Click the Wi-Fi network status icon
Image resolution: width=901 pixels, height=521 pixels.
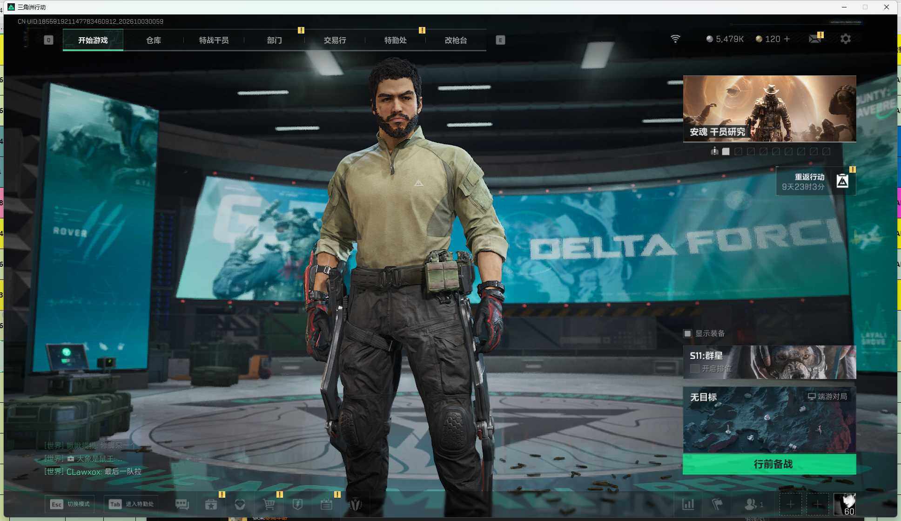point(675,39)
